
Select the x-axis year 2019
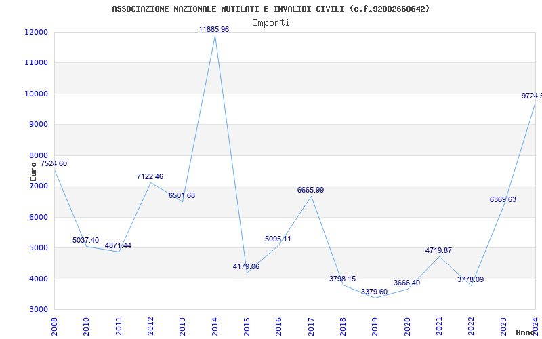click(x=375, y=326)
